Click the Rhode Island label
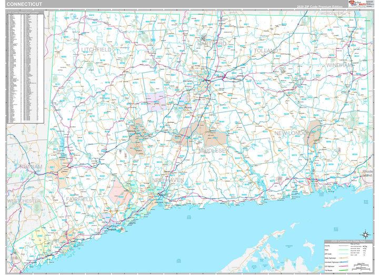The width and height of the screenshot is (379, 275). [x=367, y=173]
